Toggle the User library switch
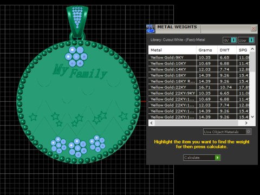Viewport: 260px width, 195px height. click(246, 40)
